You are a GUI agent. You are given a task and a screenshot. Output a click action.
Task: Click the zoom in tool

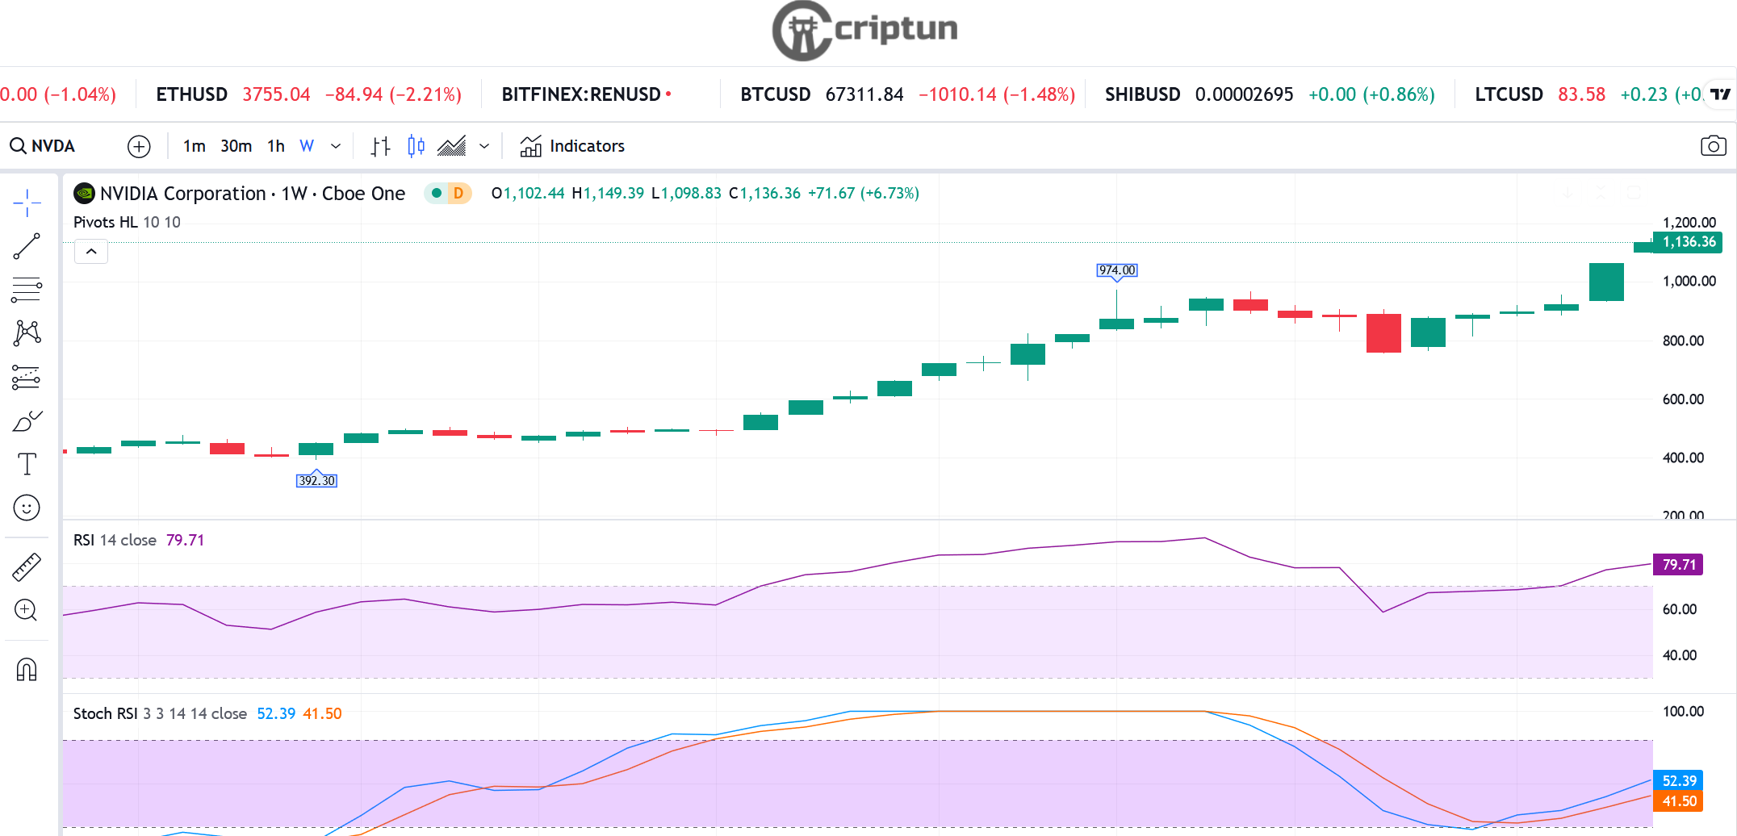[27, 610]
